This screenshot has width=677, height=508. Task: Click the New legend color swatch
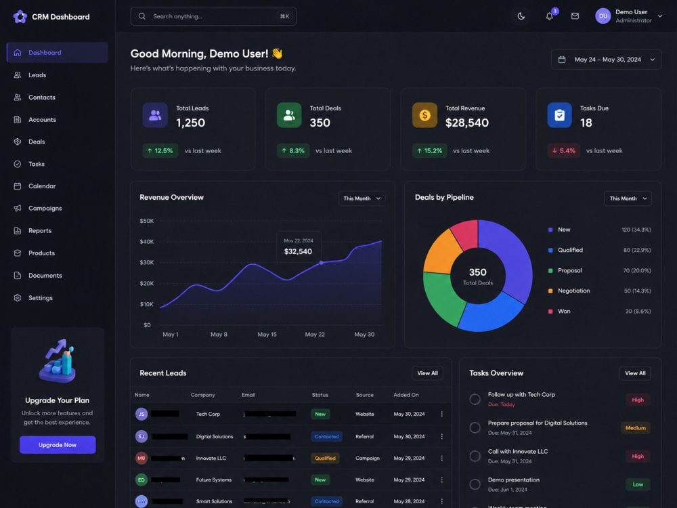pyautogui.click(x=550, y=230)
